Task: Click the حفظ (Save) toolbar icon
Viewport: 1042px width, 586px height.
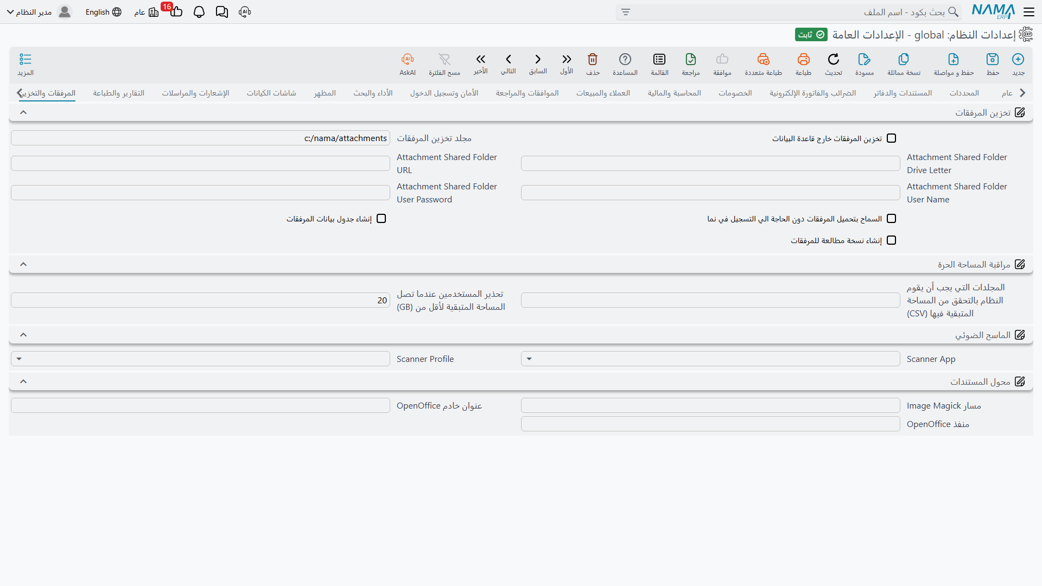Action: coord(993,59)
